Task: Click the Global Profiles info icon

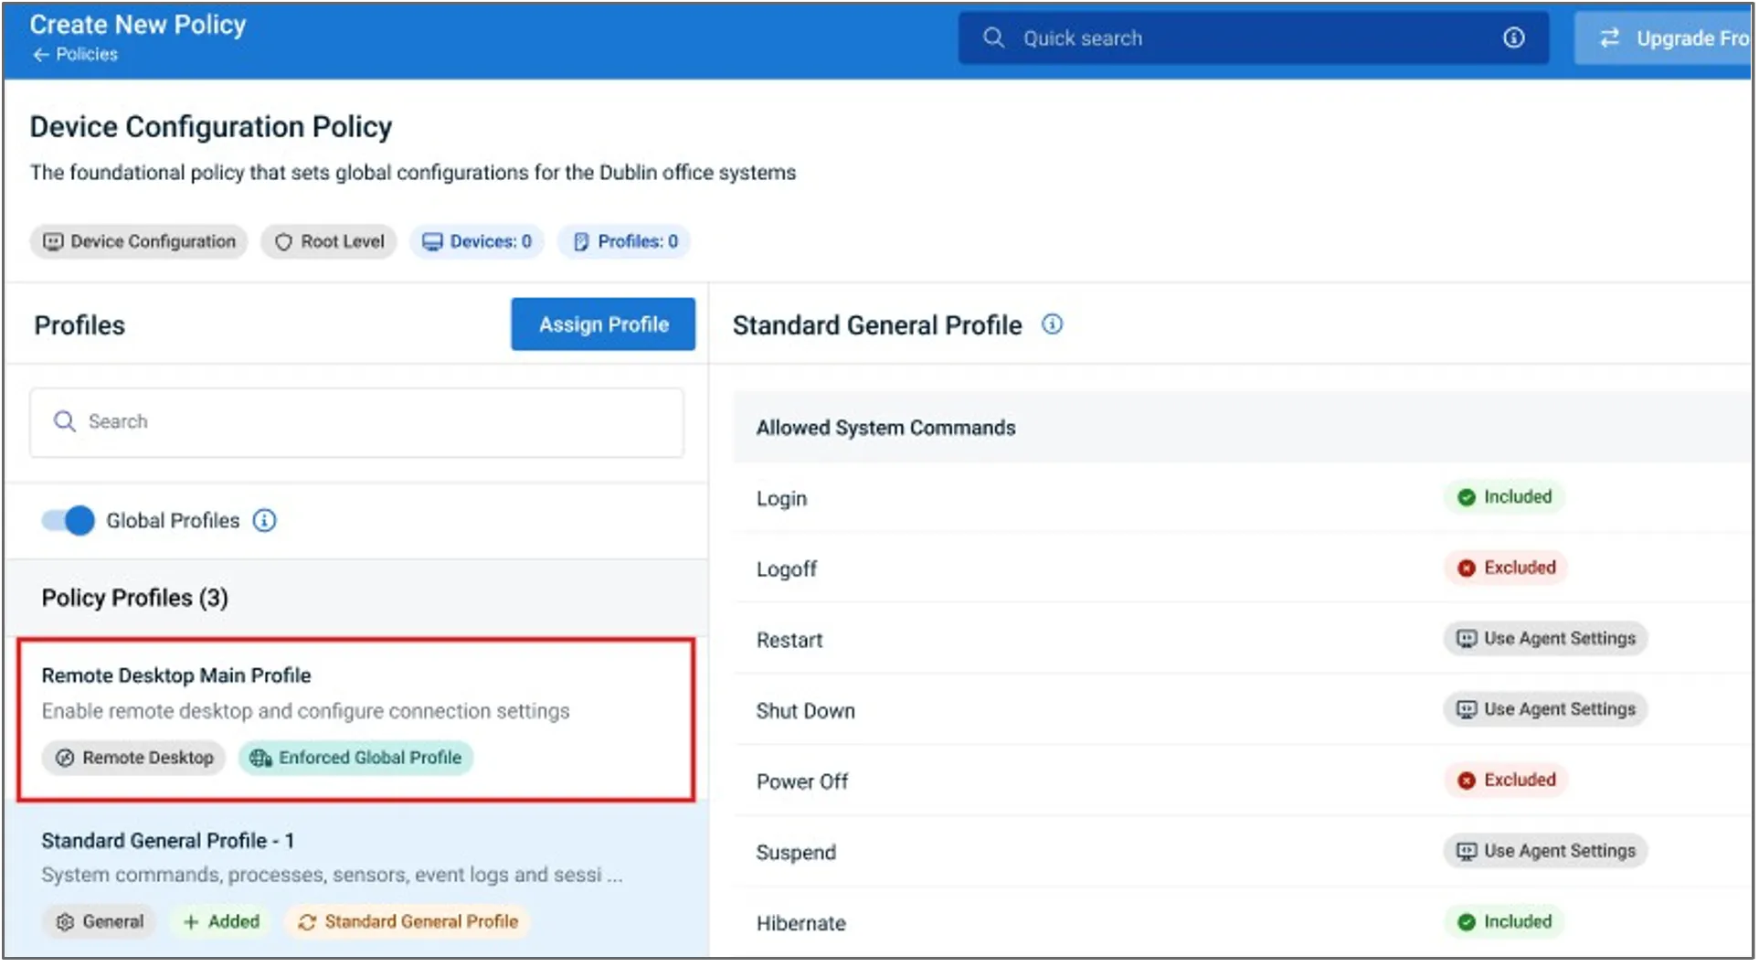Action: pyautogui.click(x=264, y=520)
